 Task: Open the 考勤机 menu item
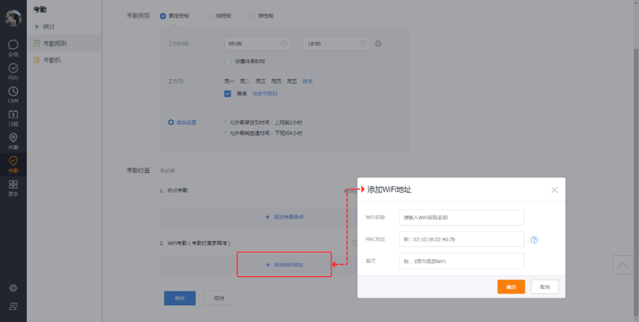tap(64, 60)
